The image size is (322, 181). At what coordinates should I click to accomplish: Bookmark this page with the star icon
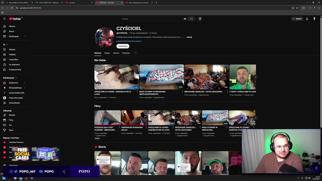[297, 8]
